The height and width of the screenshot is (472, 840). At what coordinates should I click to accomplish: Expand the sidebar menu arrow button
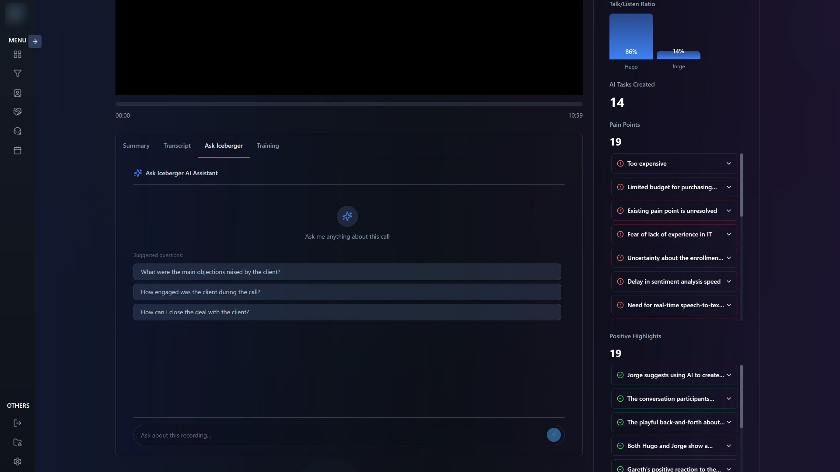(x=35, y=42)
